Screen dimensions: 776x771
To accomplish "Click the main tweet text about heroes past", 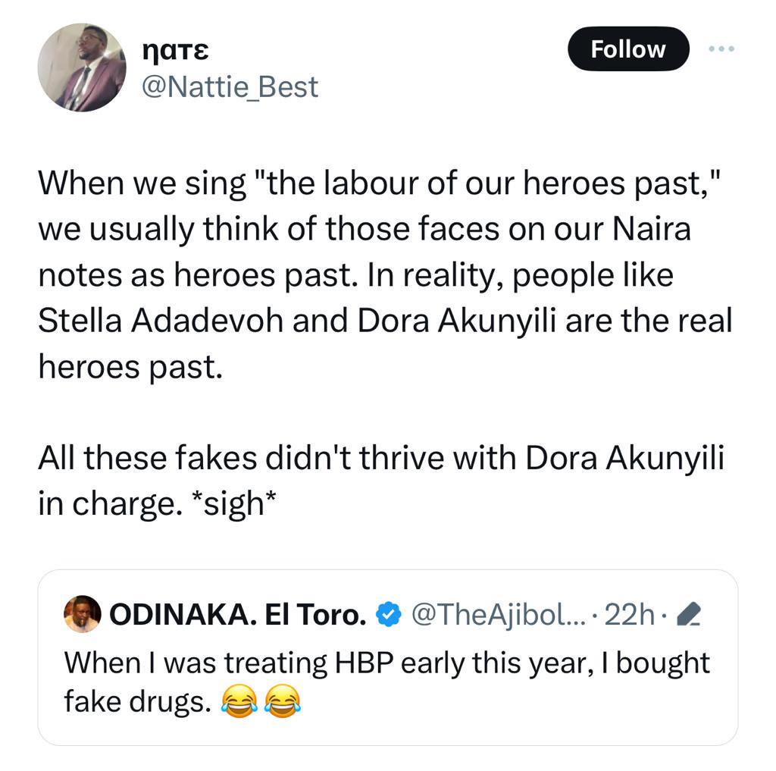I will pos(379,273).
